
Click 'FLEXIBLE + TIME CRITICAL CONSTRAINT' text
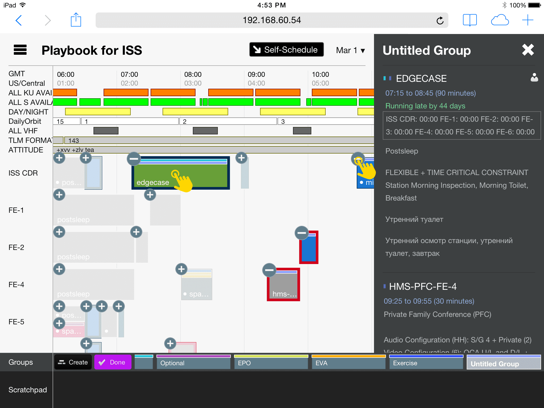(x=457, y=172)
